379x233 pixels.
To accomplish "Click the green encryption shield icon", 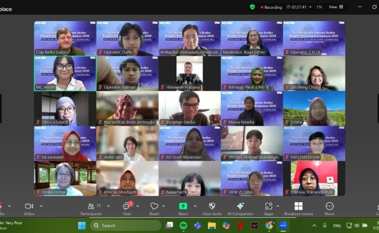I will tap(252, 7).
